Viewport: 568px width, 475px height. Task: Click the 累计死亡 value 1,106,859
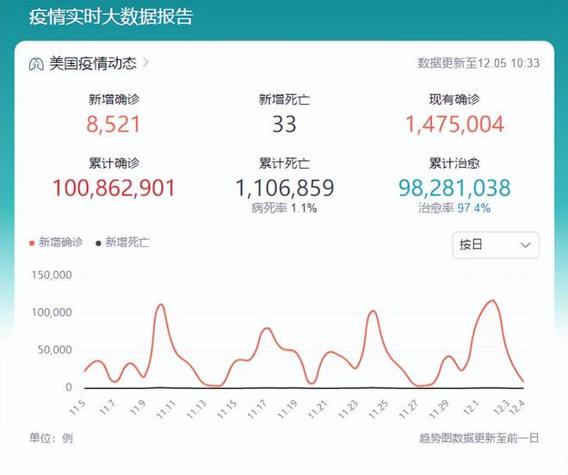[284, 188]
